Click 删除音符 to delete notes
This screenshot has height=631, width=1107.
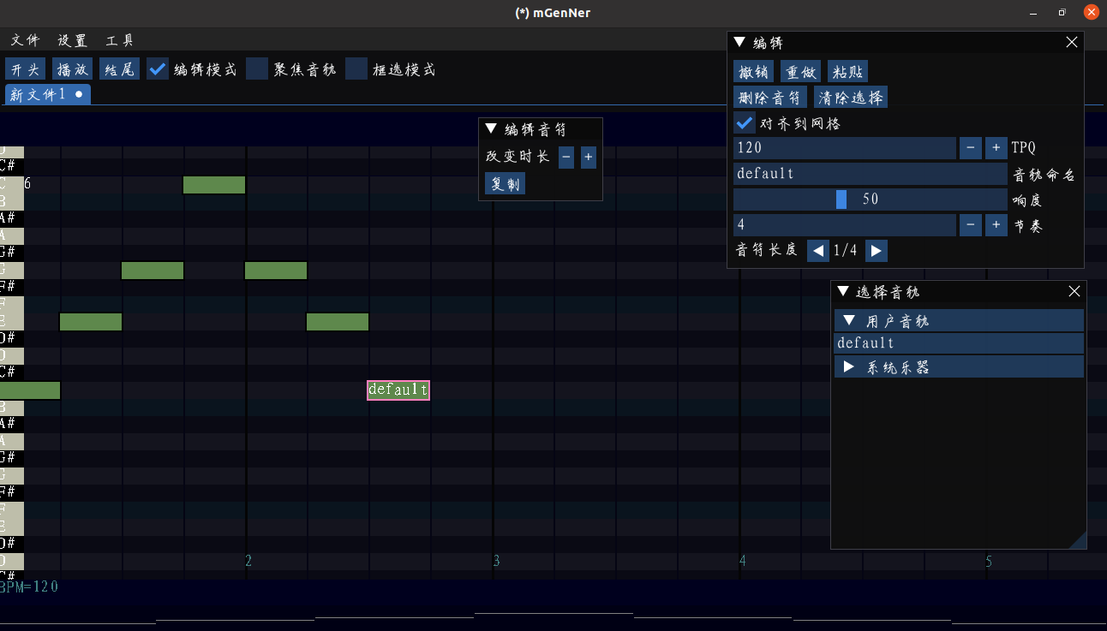[x=769, y=97]
